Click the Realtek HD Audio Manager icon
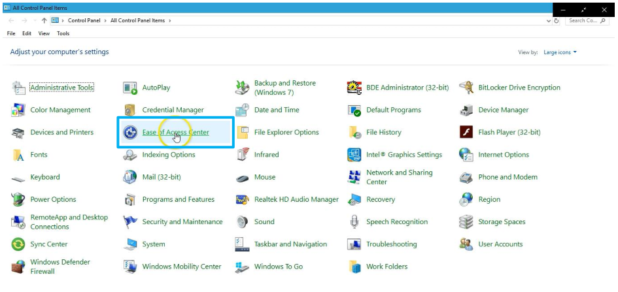This screenshot has height=292, width=618. pos(242,200)
